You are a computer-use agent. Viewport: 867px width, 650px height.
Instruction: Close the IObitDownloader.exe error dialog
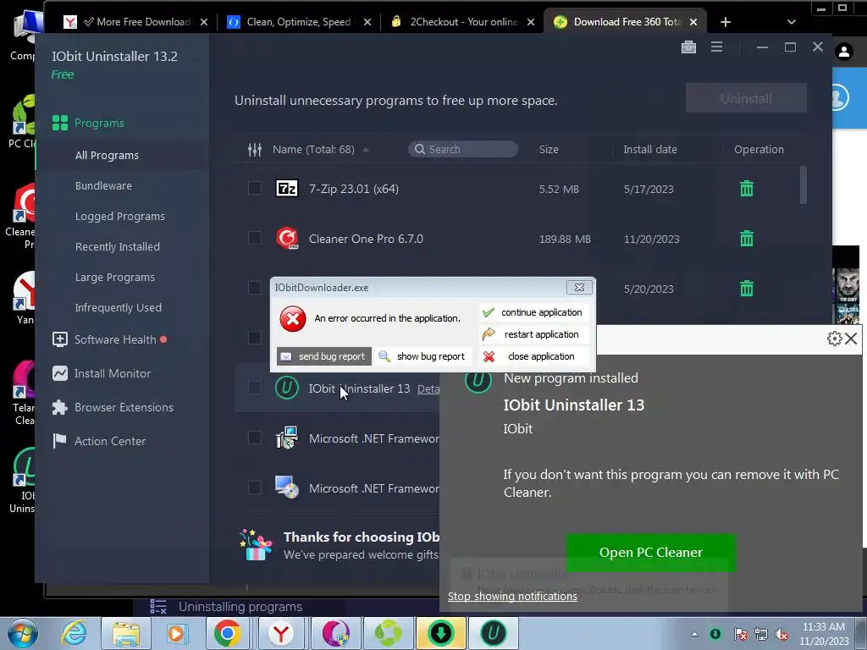pyautogui.click(x=579, y=288)
